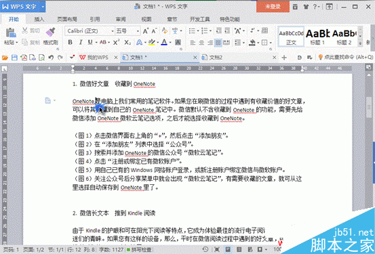Screen dimensions: 375x254
Task: Switch to the 插入 (Insert) ribbon tab
Action: (x=39, y=19)
